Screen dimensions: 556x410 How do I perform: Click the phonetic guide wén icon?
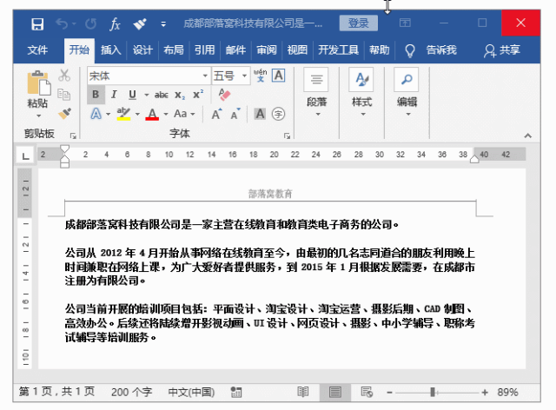(260, 76)
